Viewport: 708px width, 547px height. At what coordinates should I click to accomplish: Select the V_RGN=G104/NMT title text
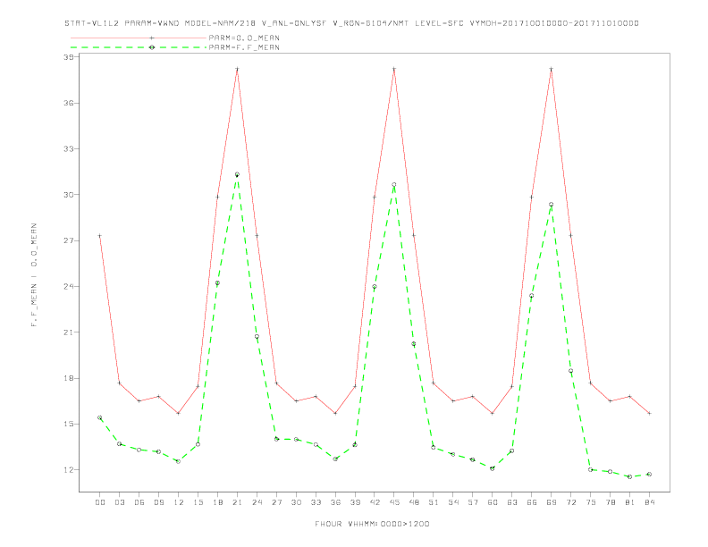coord(371,23)
